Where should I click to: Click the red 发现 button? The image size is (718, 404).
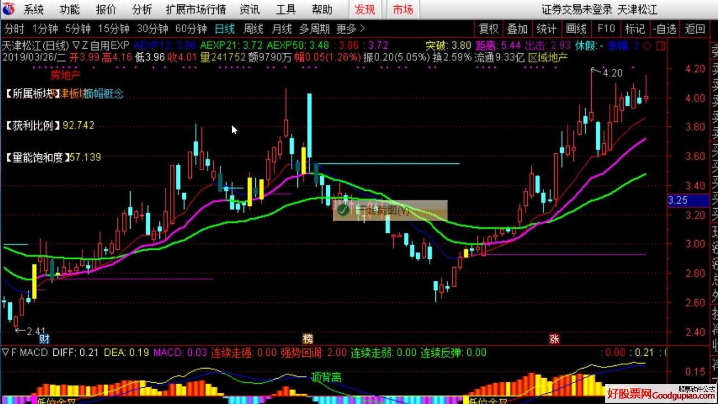(x=365, y=10)
